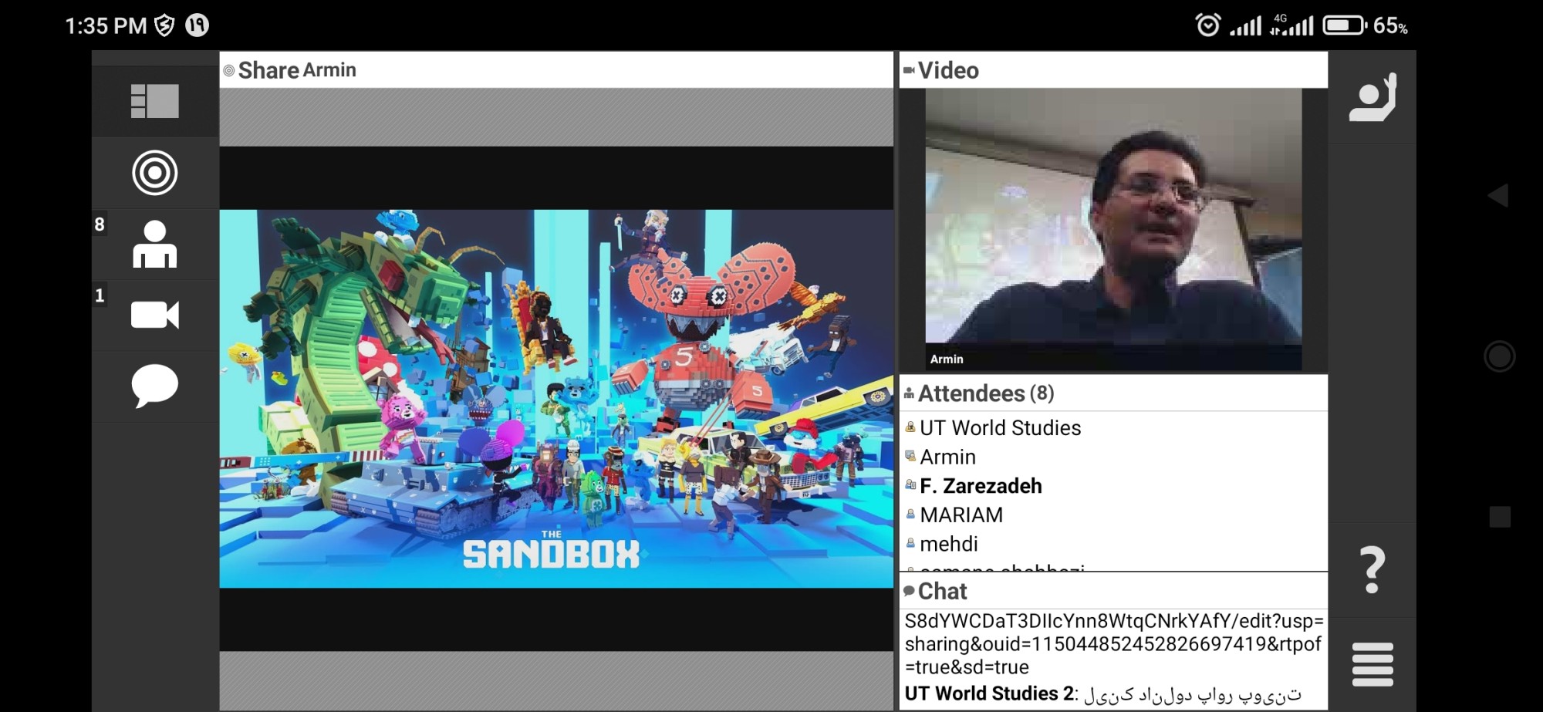Tap the notification badge icon numbered 19
The image size is (1543, 712).
[198, 25]
